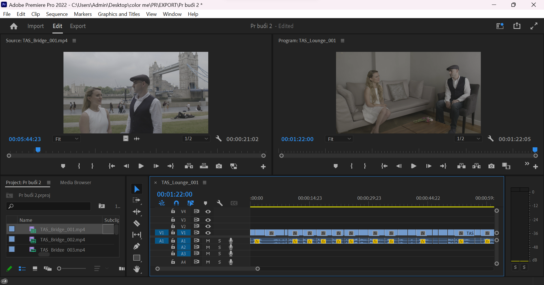Toggle Linked Selection in timeline
The height and width of the screenshot is (285, 544).
(x=191, y=203)
